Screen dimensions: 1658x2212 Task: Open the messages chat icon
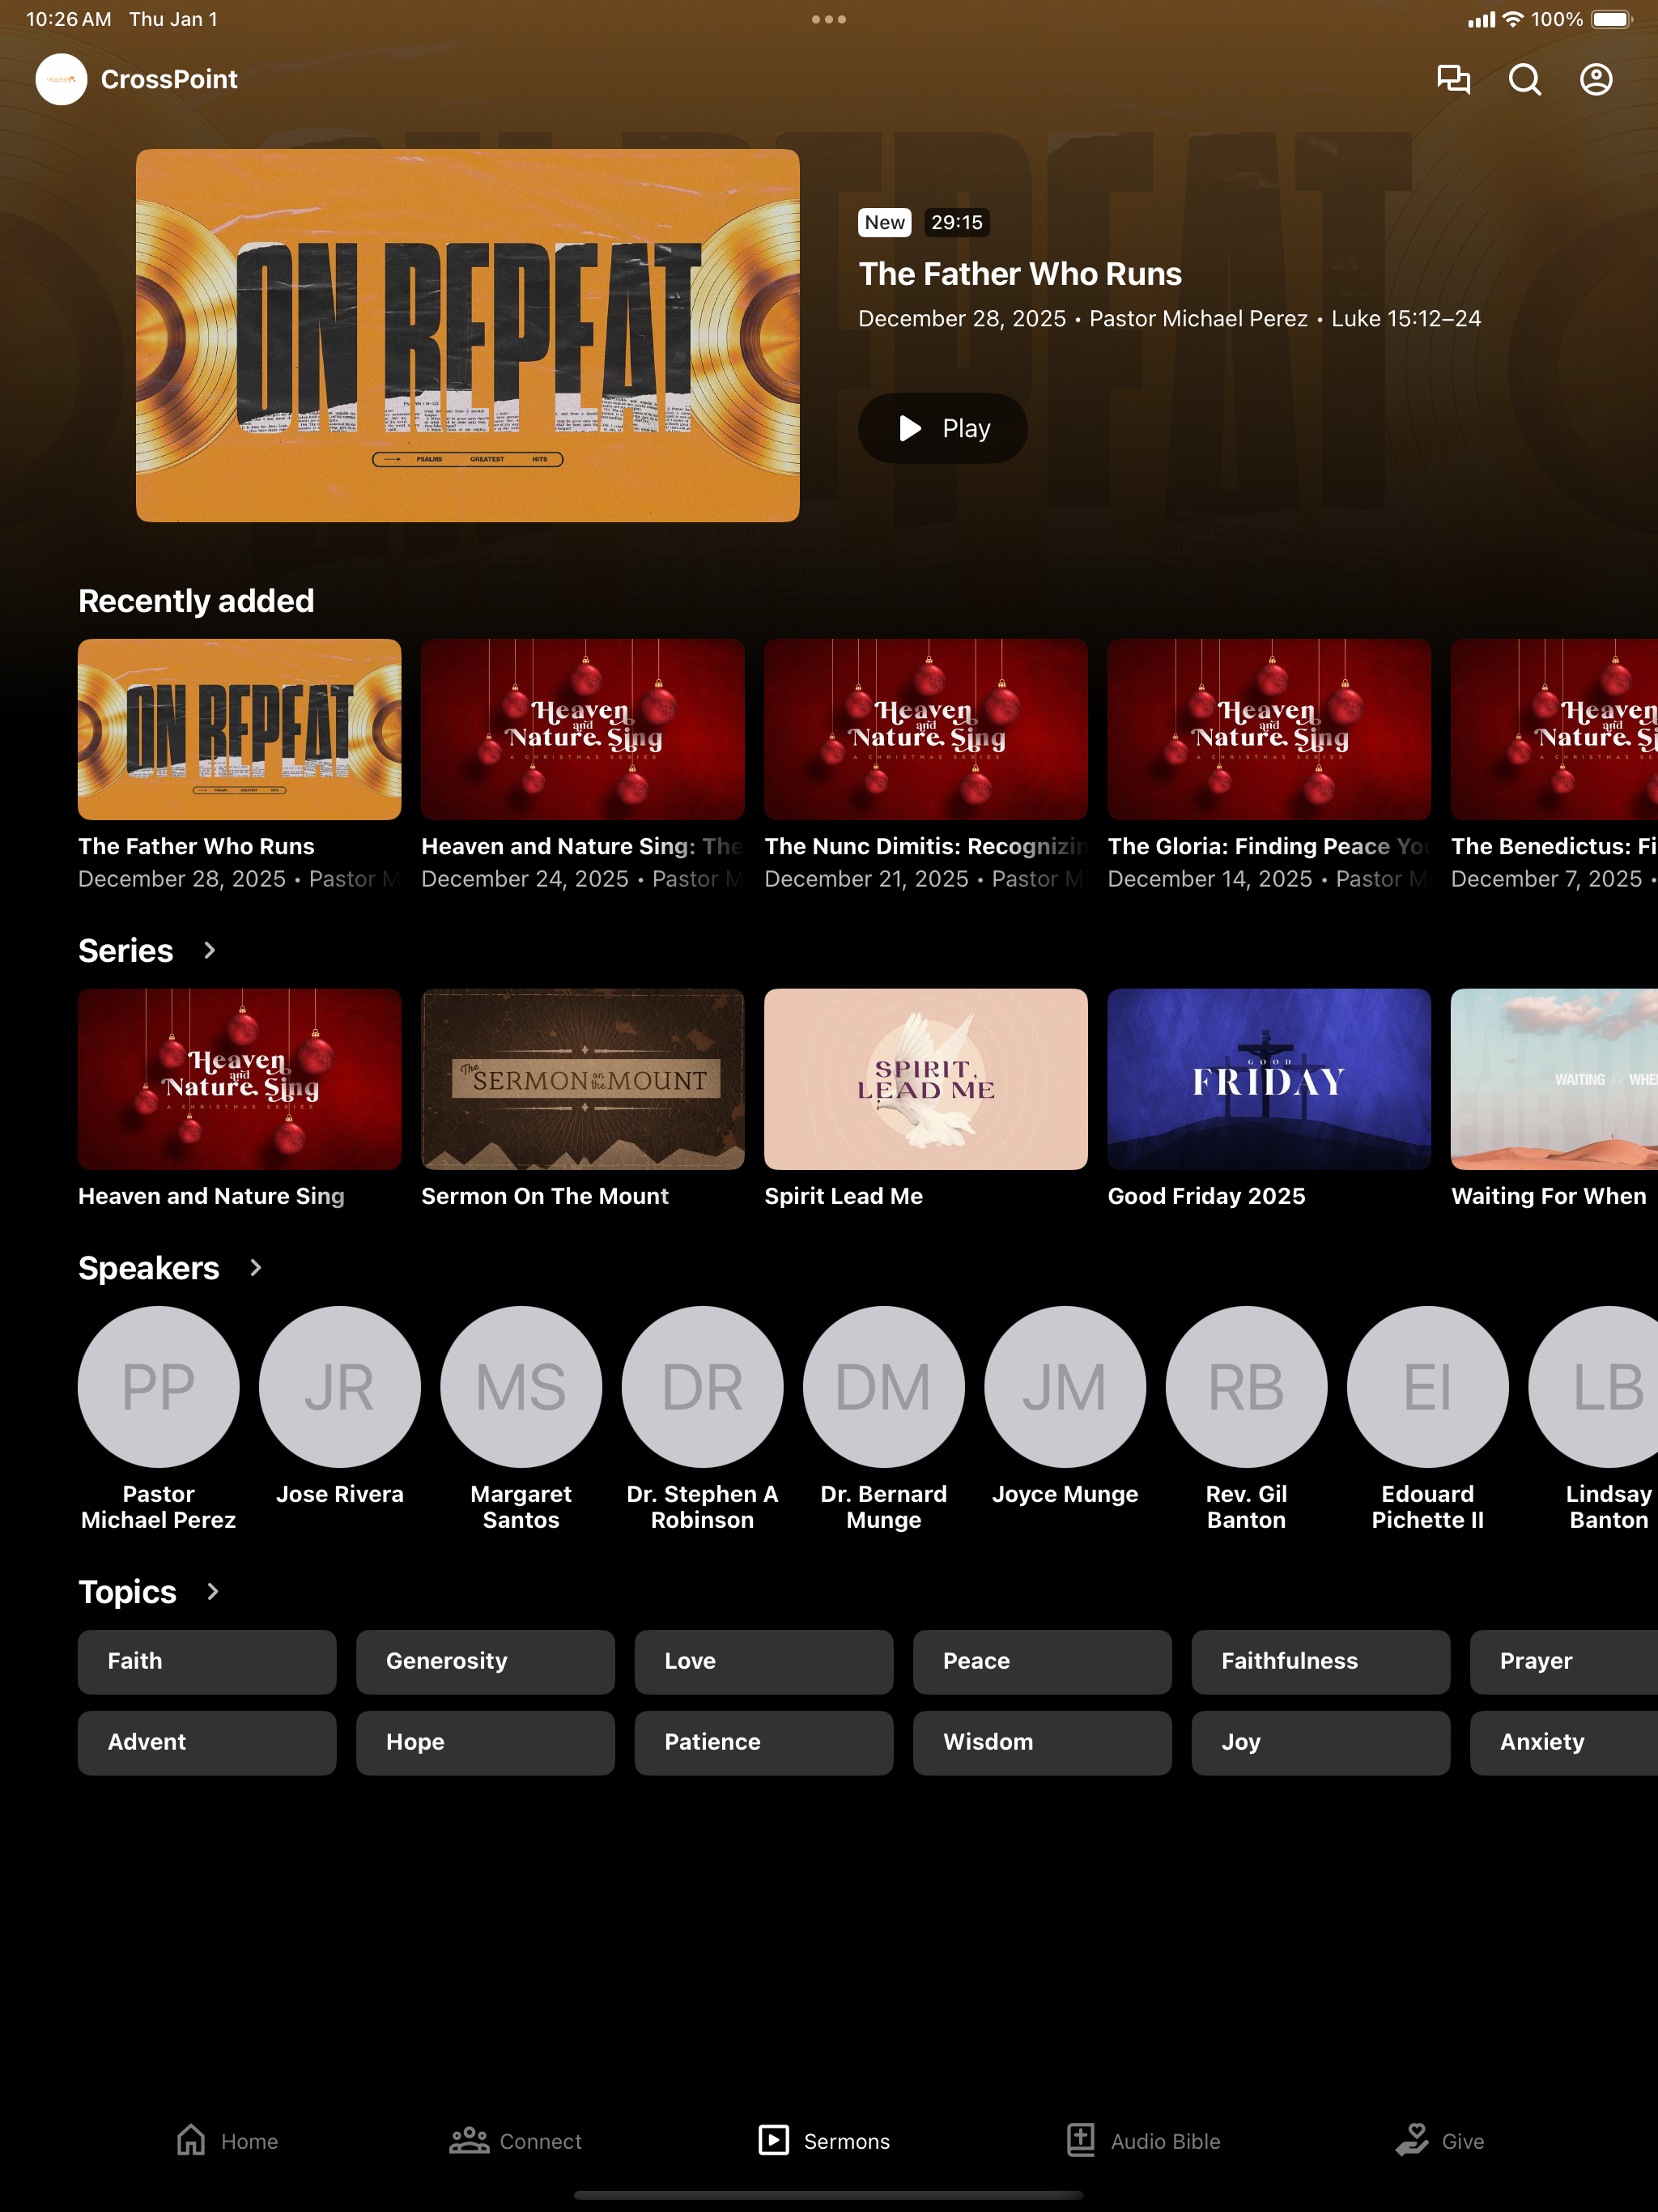1453,79
